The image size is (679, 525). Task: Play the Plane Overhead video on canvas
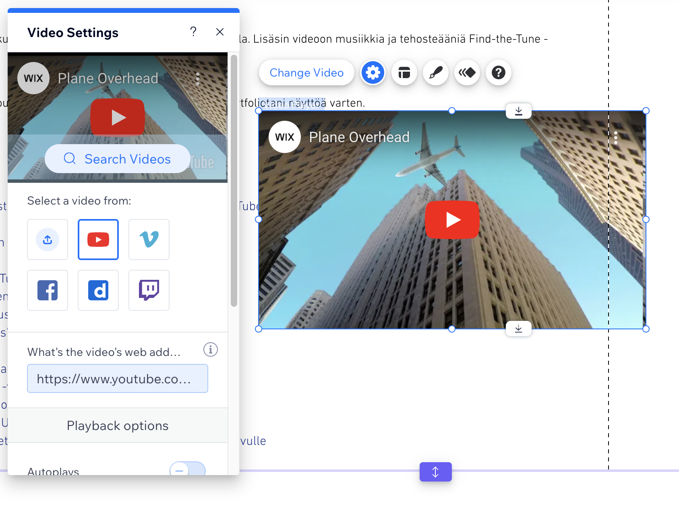(x=452, y=220)
